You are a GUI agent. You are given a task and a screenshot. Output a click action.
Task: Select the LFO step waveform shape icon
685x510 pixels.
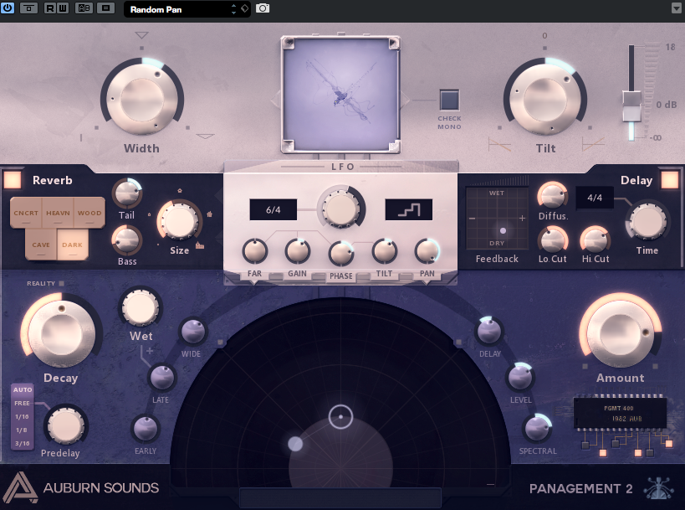409,209
